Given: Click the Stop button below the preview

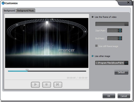Looking at the screenshot, I should click(x=47, y=85).
